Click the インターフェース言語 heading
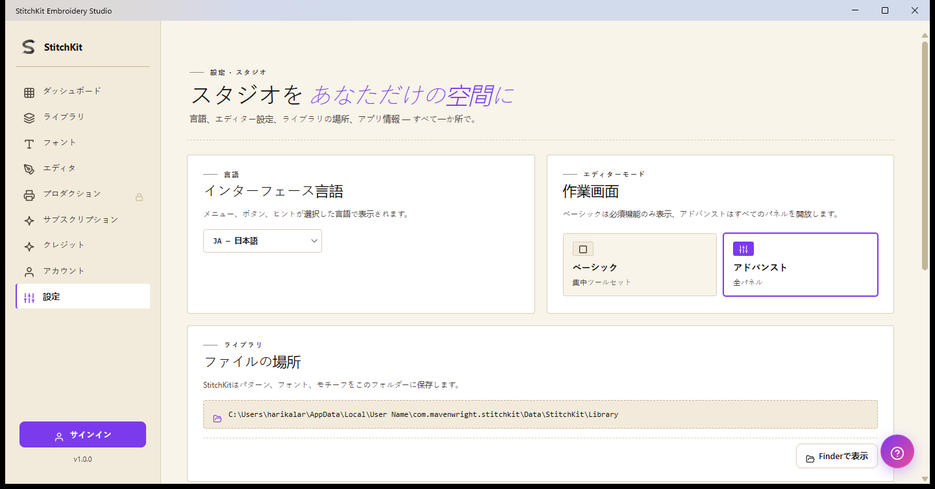This screenshot has width=935, height=489. pos(273,192)
